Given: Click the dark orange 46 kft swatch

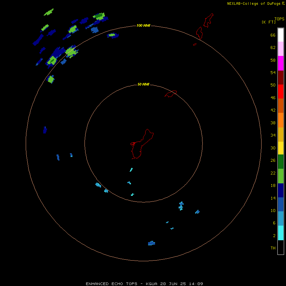Looking at the screenshot, I should (281, 106).
